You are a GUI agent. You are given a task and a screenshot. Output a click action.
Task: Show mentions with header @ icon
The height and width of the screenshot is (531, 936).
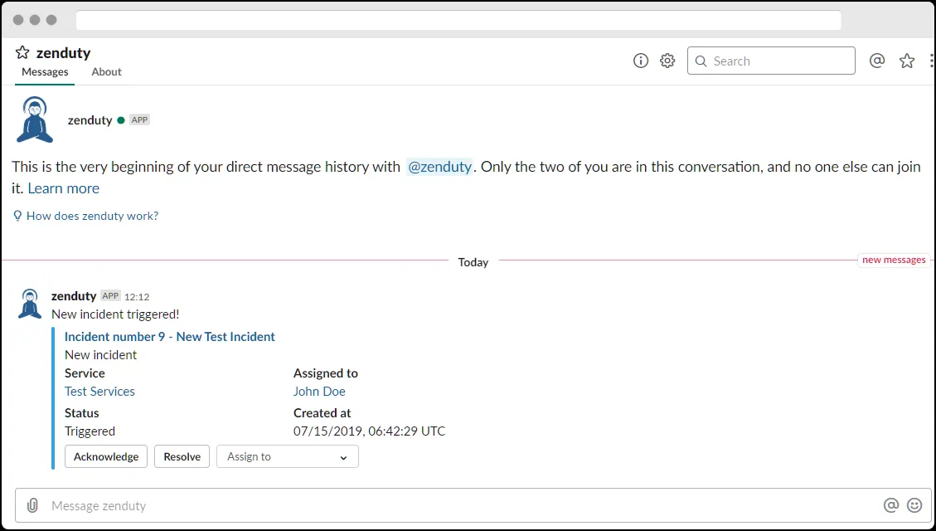click(x=876, y=61)
